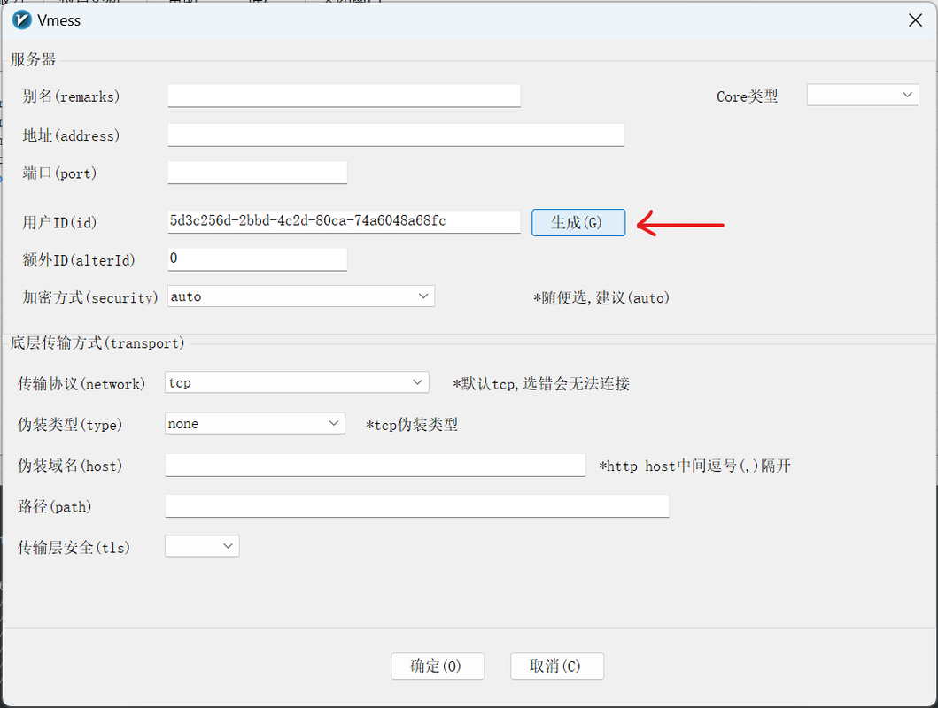Open the 传输层安全(tls) dropdown

[202, 546]
